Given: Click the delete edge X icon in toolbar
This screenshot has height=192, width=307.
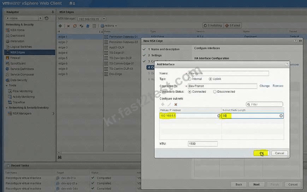Looking at the screenshot, I should tap(68, 26).
